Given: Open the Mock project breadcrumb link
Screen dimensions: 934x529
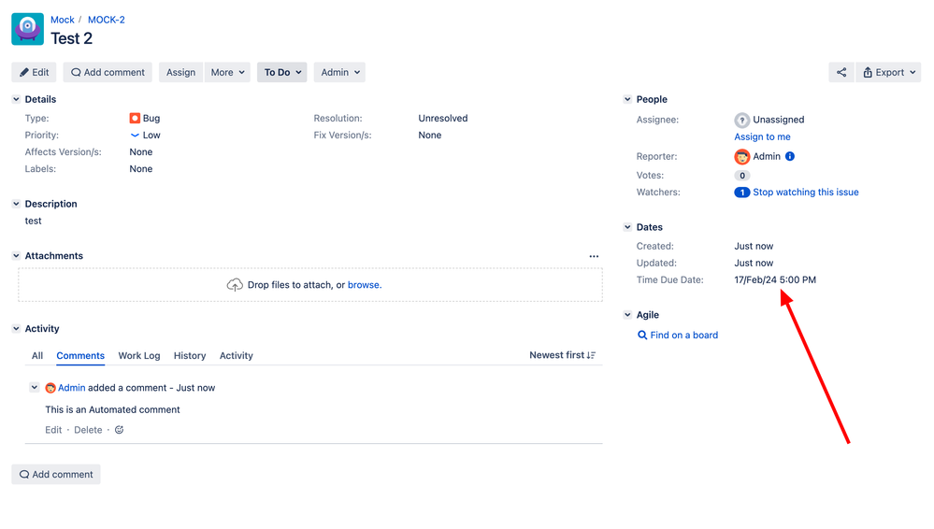Looking at the screenshot, I should tap(63, 20).
